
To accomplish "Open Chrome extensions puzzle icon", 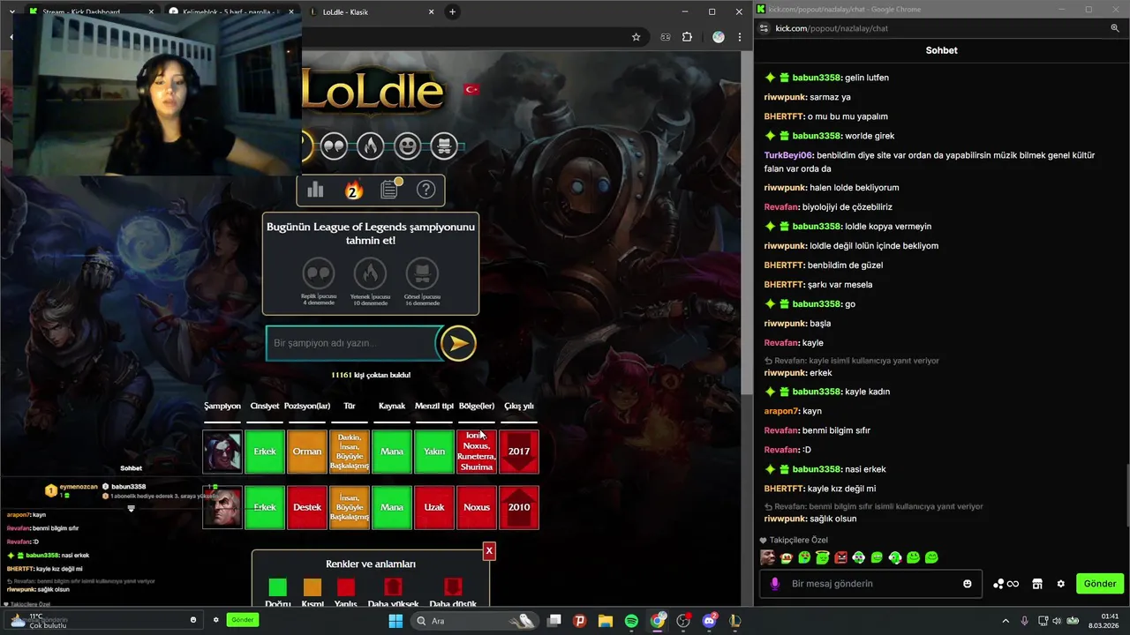I will (x=688, y=37).
